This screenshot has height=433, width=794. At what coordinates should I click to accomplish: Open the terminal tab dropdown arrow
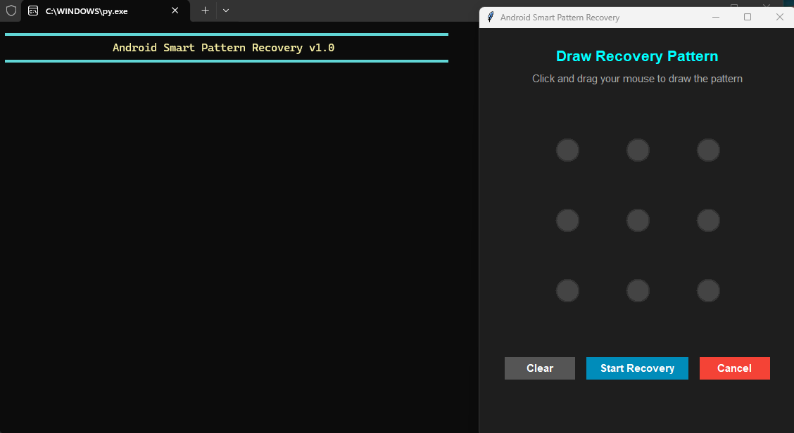(226, 11)
